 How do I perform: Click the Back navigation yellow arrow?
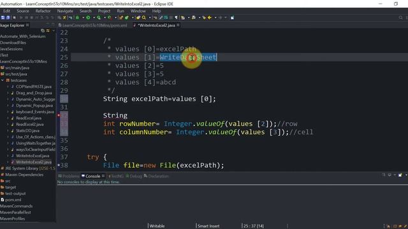tap(210, 18)
